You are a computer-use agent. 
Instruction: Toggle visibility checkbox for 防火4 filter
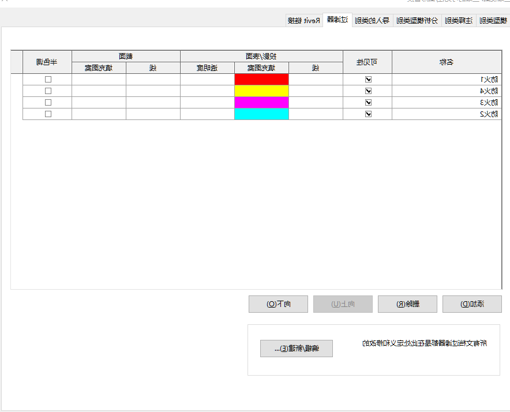pyautogui.click(x=368, y=91)
